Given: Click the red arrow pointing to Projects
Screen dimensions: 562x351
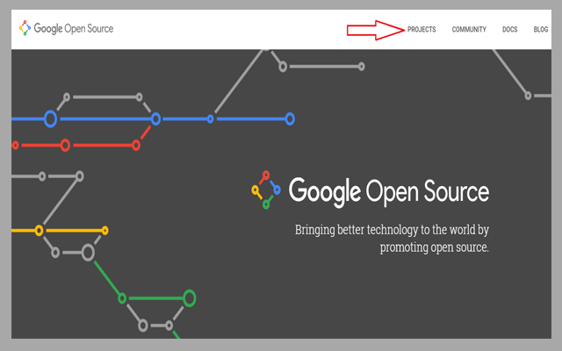Looking at the screenshot, I should pos(375,30).
